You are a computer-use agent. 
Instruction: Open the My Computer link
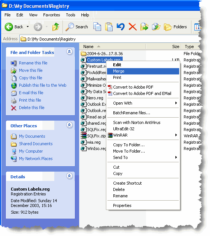31,151
